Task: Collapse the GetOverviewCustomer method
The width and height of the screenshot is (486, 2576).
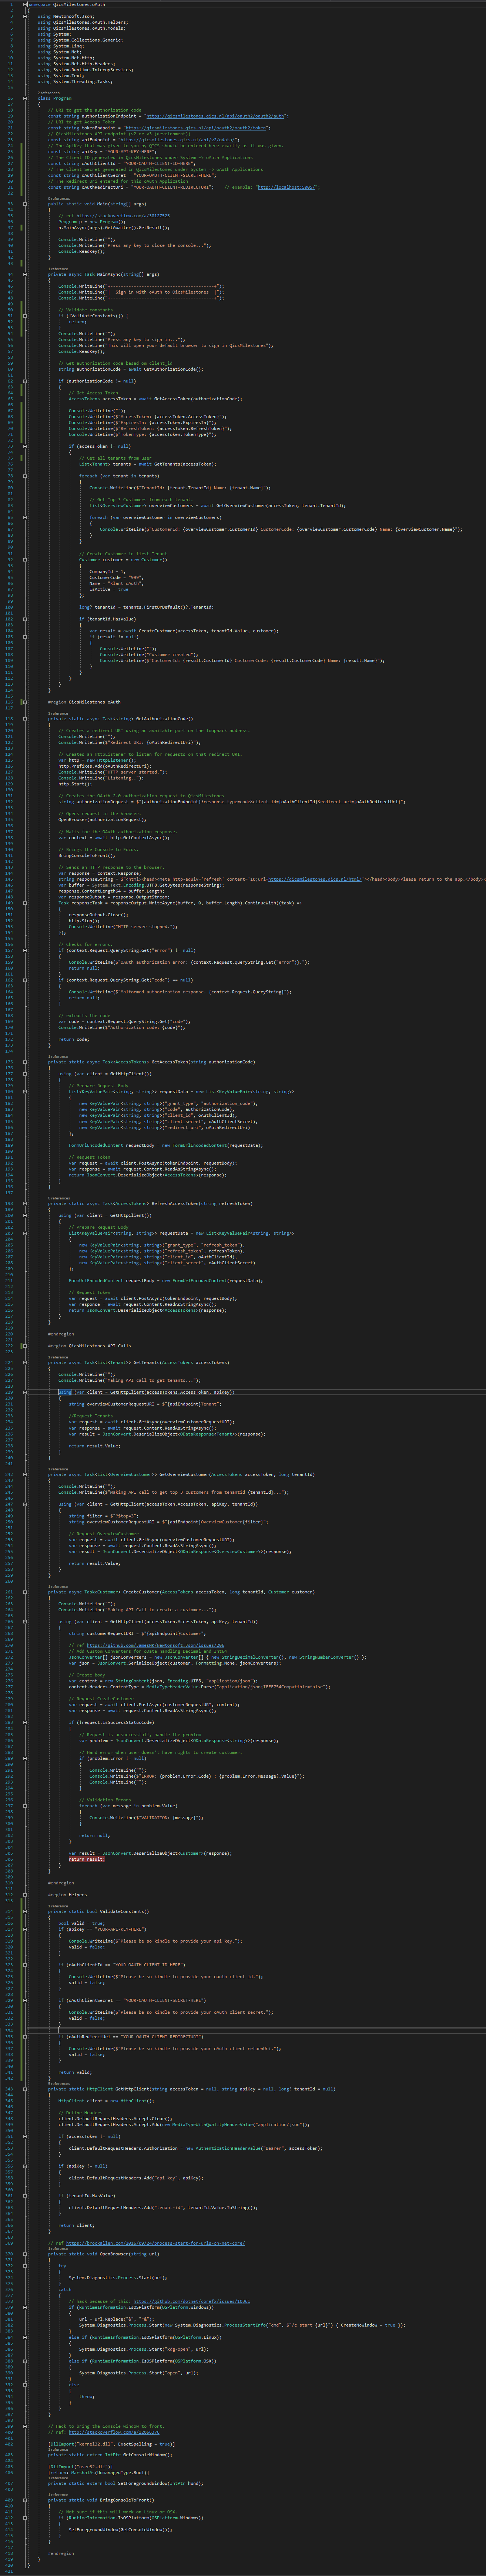Action: 25,1474
